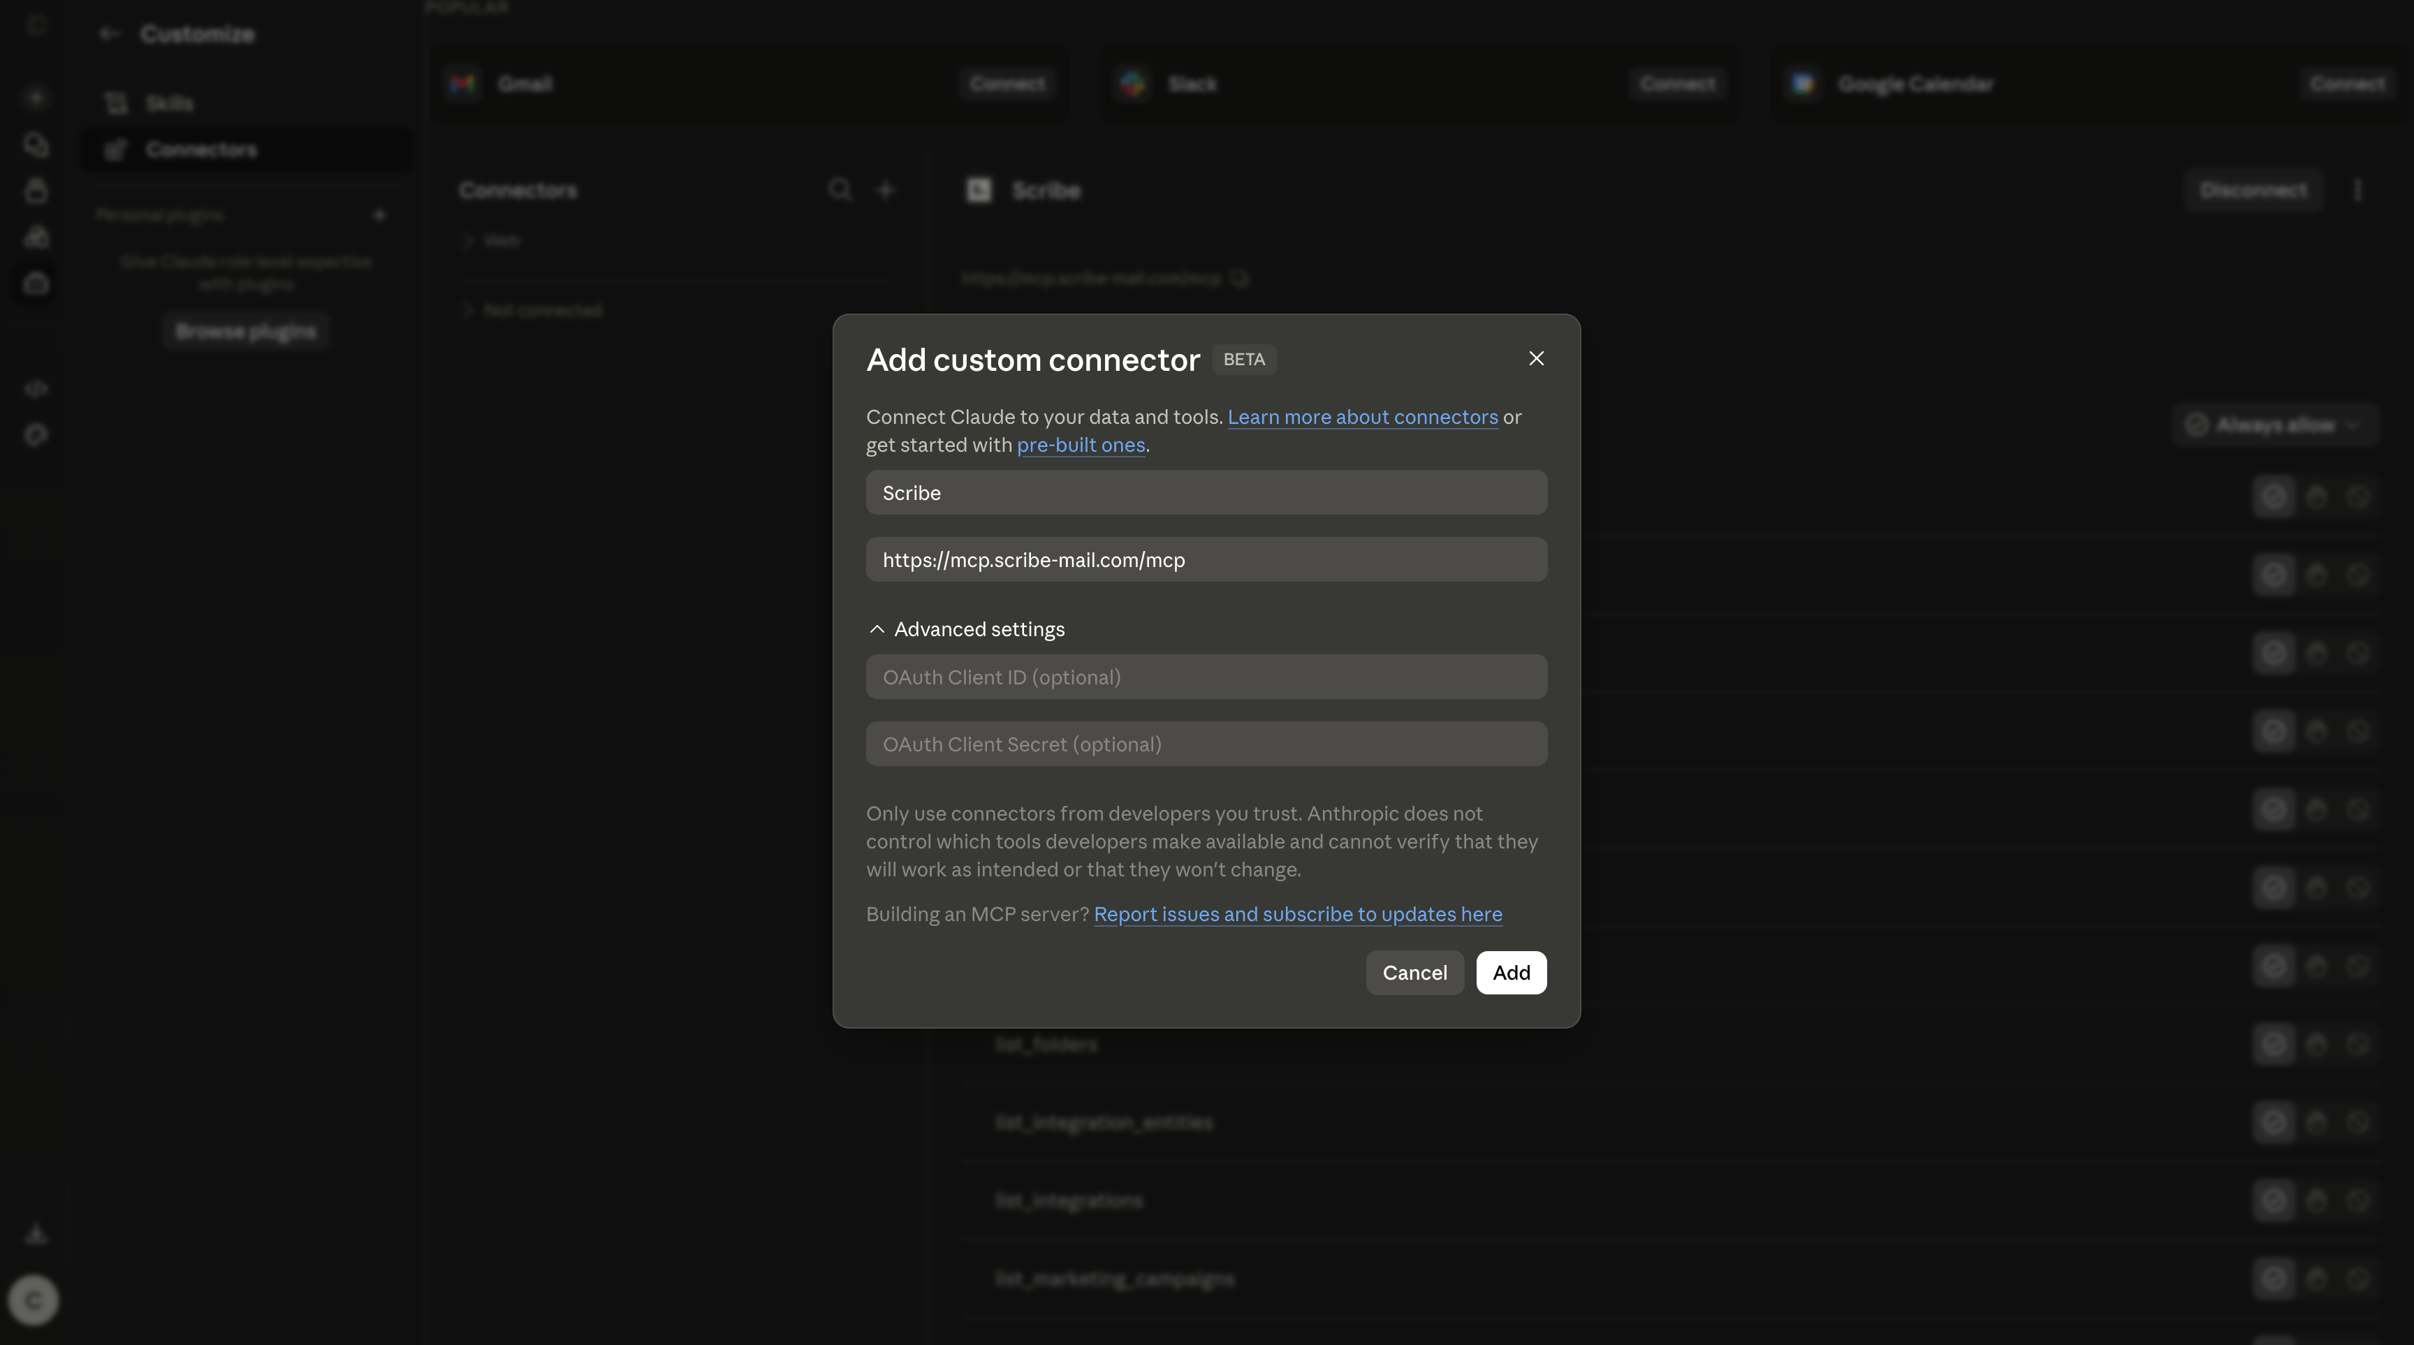Click the Slack logo icon
The image size is (2414, 1345).
[1133, 84]
